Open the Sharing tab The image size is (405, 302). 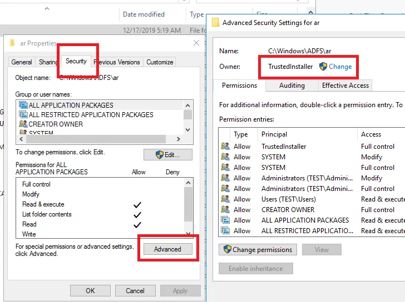click(x=48, y=62)
